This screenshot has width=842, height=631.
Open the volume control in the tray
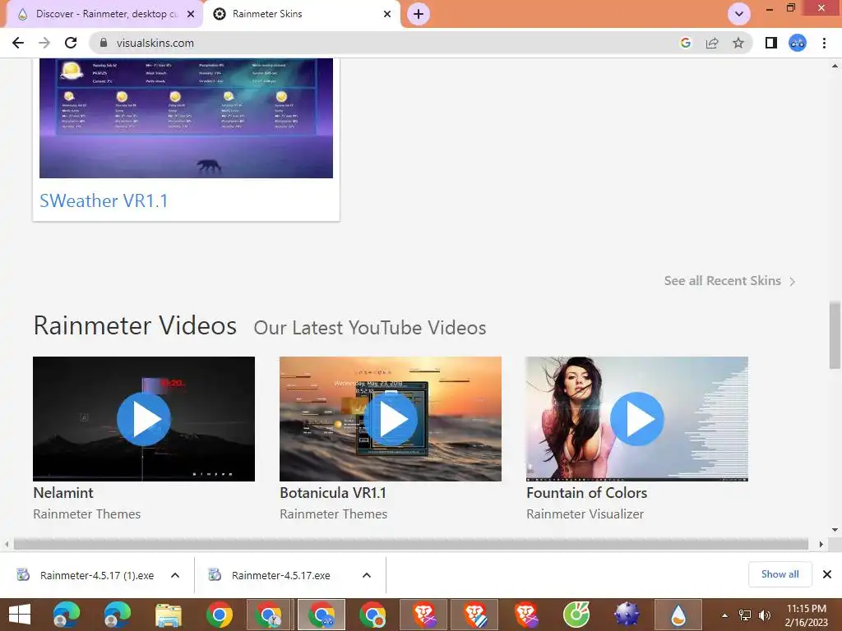(764, 615)
